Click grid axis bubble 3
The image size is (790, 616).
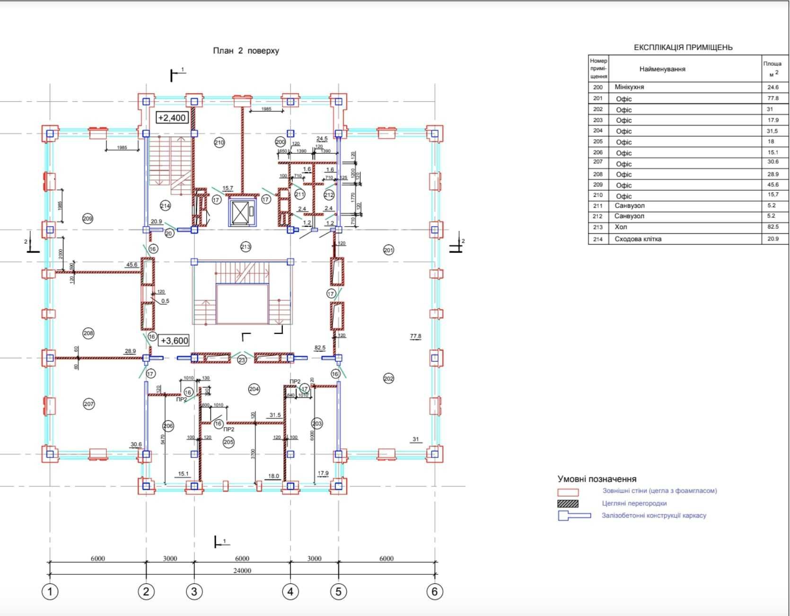pyautogui.click(x=194, y=591)
